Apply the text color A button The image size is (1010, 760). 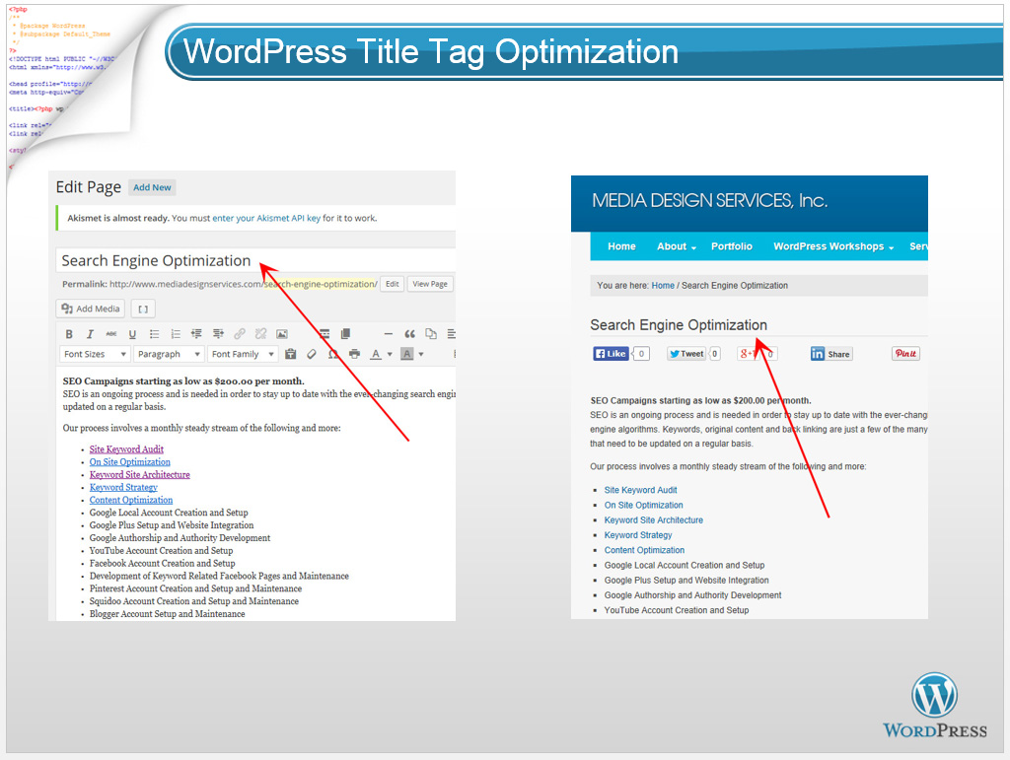click(x=376, y=354)
